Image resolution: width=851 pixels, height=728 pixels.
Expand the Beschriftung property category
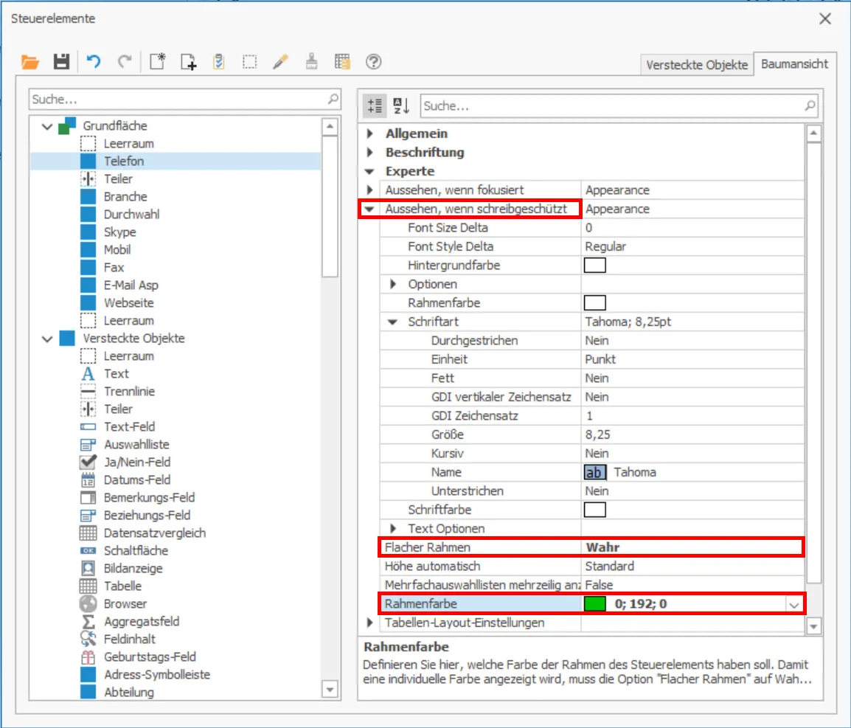(369, 153)
